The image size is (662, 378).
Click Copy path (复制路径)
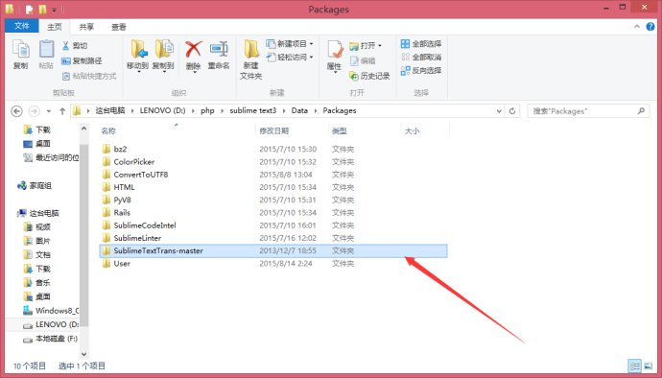(x=82, y=60)
